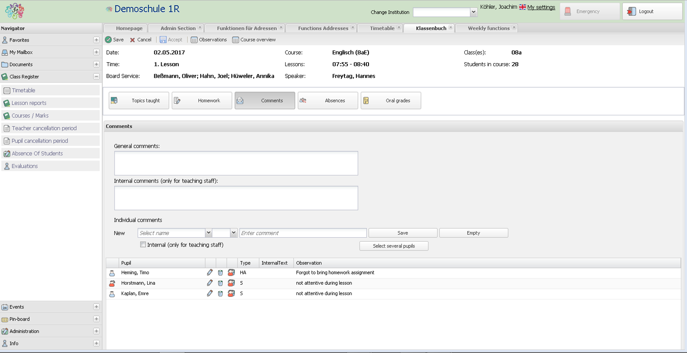Click the General comments text area
The height and width of the screenshot is (353, 687).
pos(236,163)
